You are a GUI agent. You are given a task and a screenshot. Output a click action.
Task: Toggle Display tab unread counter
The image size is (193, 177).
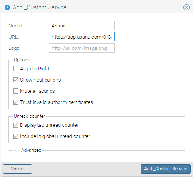pyautogui.click(x=15, y=125)
